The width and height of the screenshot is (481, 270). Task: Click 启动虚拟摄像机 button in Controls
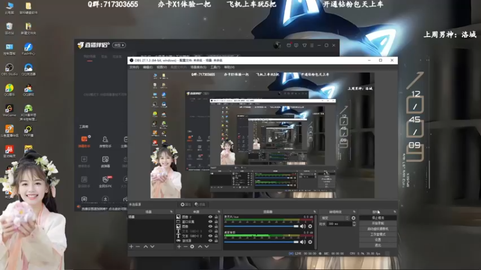coord(378,229)
